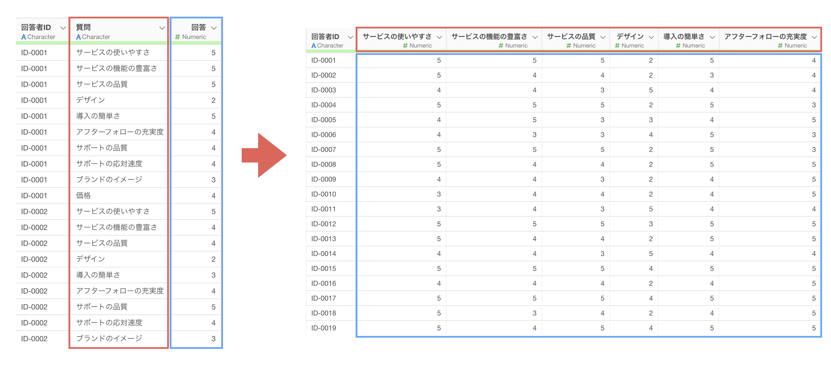The width and height of the screenshot is (831, 367).
Task: Click the ID-0019 row label
Action: click(x=323, y=328)
